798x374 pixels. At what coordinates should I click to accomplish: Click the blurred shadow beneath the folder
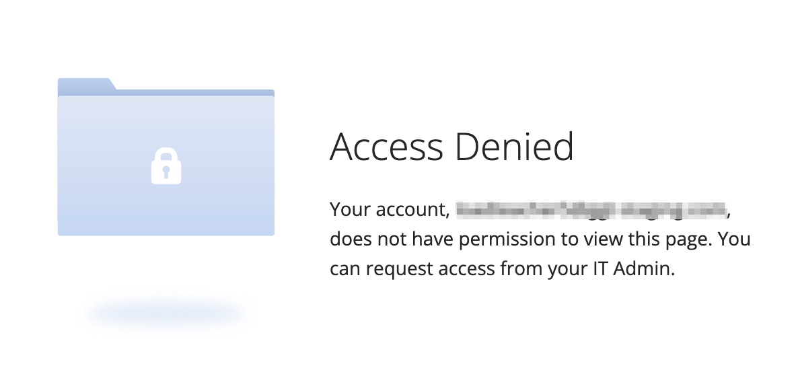pyautogui.click(x=166, y=312)
